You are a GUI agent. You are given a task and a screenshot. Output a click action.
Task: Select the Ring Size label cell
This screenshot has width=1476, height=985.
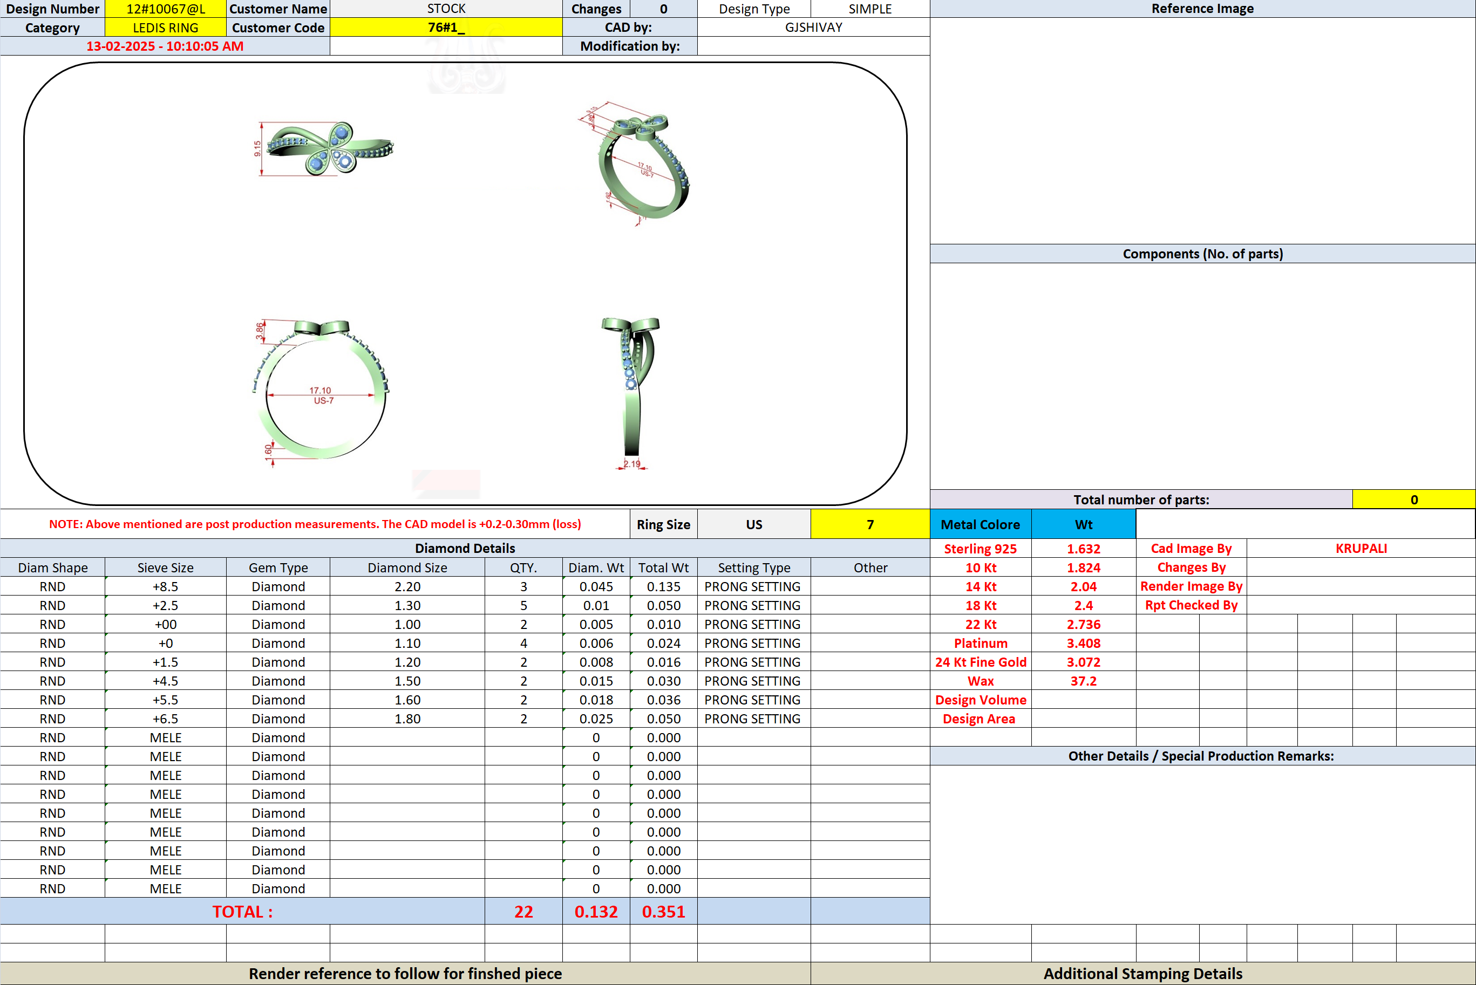[x=664, y=524]
